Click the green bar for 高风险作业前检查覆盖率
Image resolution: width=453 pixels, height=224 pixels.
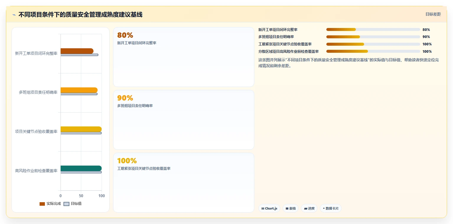point(81,168)
